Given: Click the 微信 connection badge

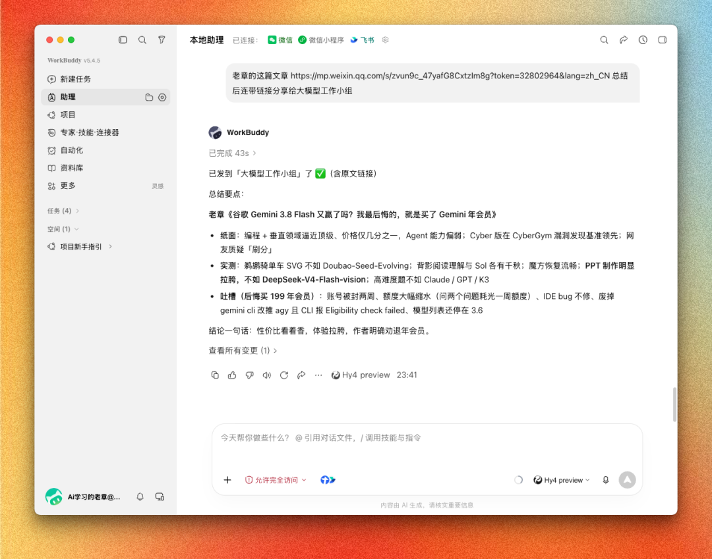Looking at the screenshot, I should click(280, 40).
